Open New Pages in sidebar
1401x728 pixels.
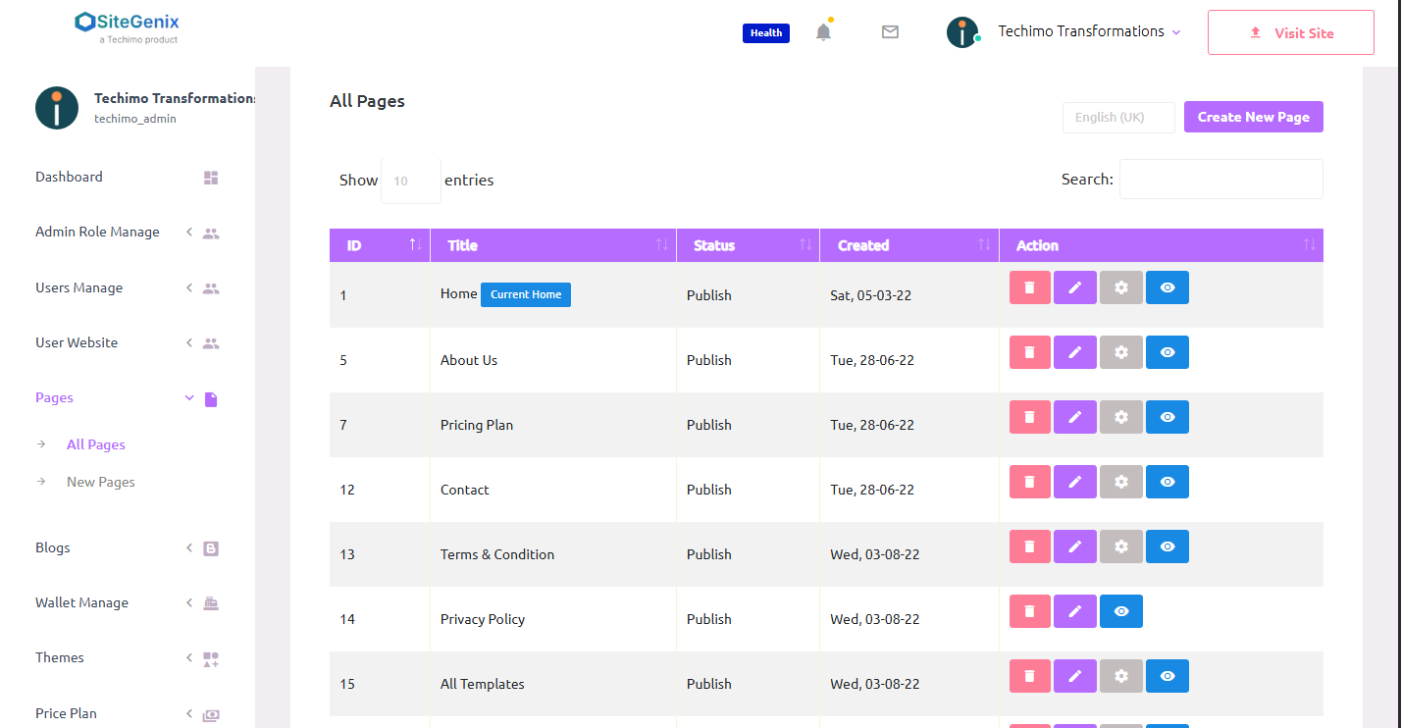[100, 482]
